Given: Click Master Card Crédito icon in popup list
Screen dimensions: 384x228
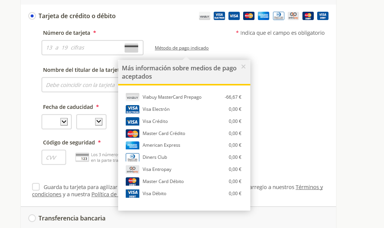Looking at the screenshot, I should [x=133, y=133].
